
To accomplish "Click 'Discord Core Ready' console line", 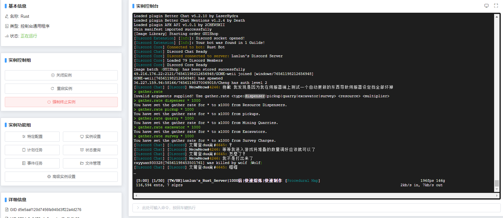I will [171, 65].
